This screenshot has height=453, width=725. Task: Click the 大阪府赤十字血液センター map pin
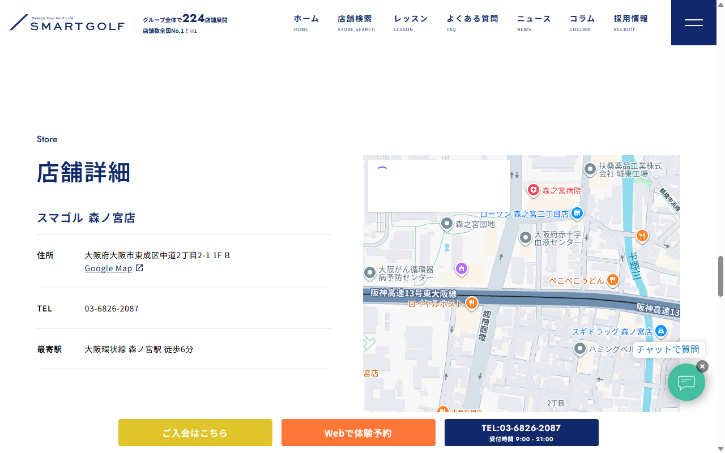[526, 237]
